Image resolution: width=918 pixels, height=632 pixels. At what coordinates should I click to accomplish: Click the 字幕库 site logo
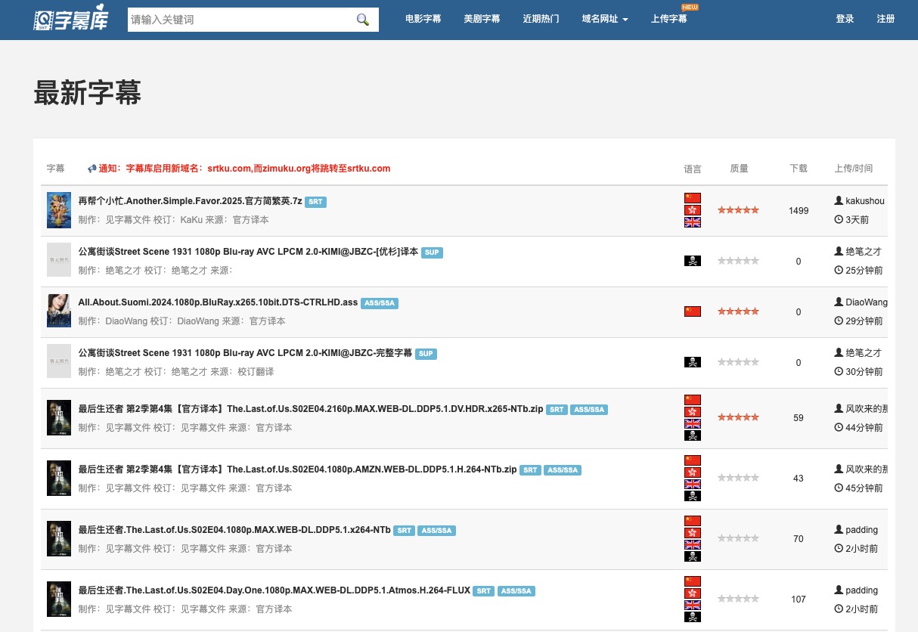coord(73,20)
